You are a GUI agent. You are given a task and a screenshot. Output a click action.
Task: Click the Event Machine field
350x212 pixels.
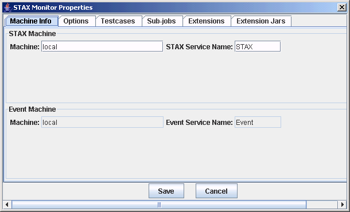tap(102, 122)
